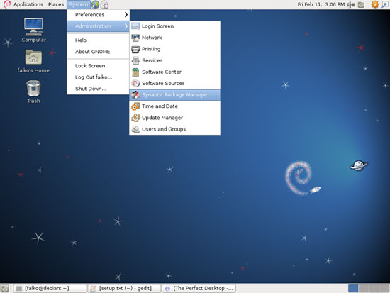The image size is (390, 293).
Task: Click the Debian swirl logo in top panel
Action: coord(6,4)
